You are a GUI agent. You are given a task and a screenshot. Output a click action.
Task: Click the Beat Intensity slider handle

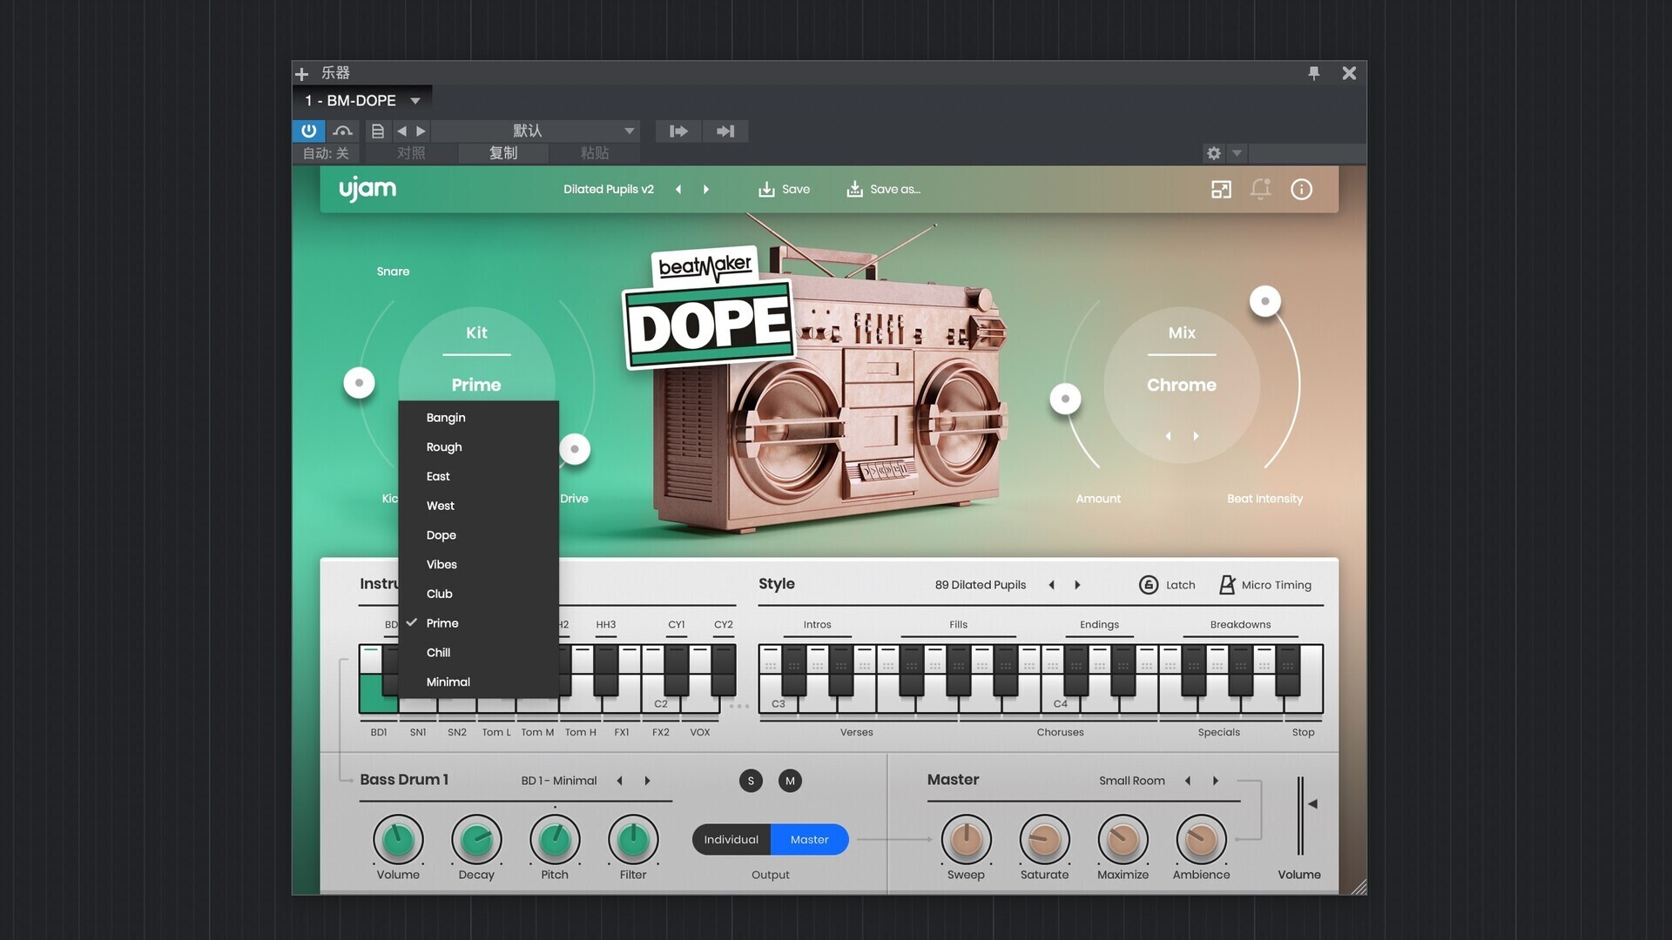(x=1265, y=301)
